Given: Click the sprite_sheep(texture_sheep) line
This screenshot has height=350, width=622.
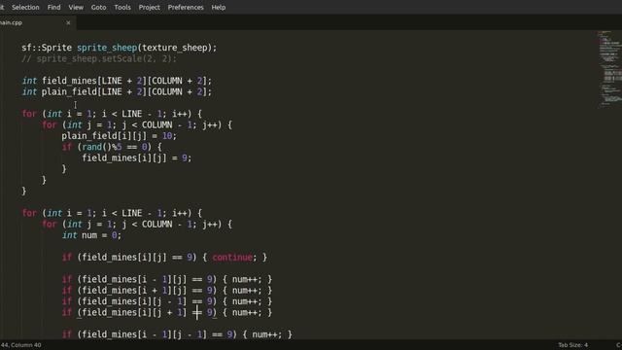Looking at the screenshot, I should (x=120, y=48).
